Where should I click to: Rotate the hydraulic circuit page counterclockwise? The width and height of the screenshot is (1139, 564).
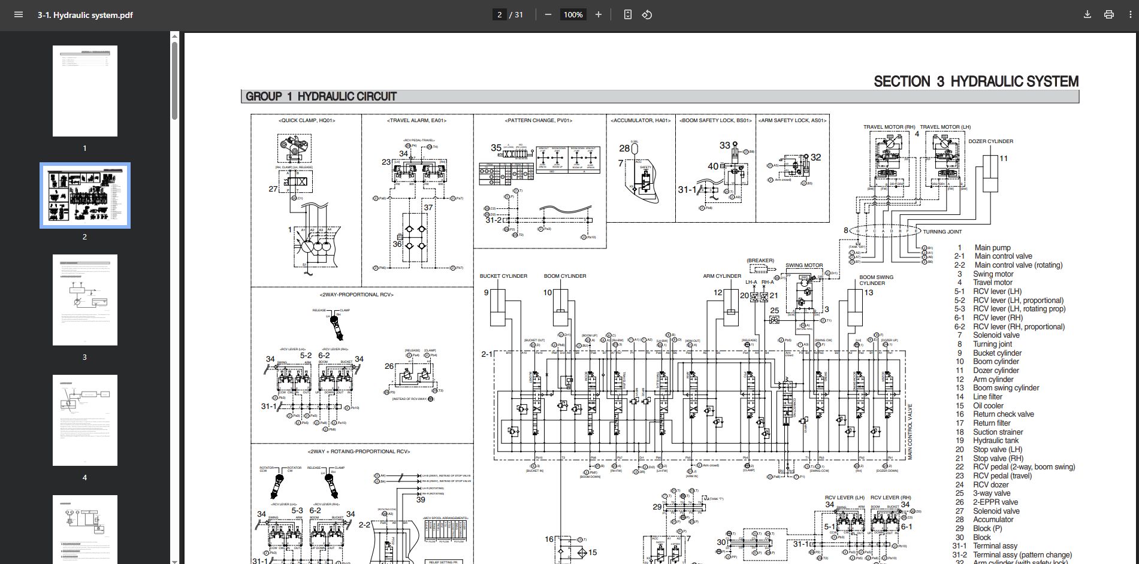coord(647,14)
